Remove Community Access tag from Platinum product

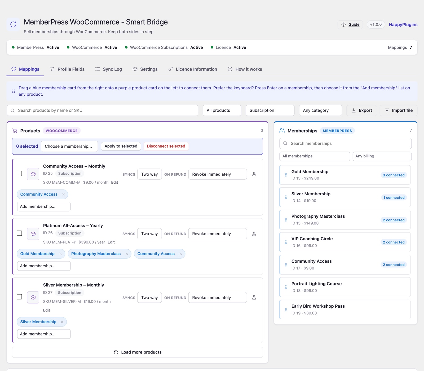coord(180,254)
